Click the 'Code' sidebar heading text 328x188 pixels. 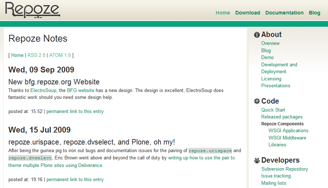pyautogui.click(x=270, y=101)
